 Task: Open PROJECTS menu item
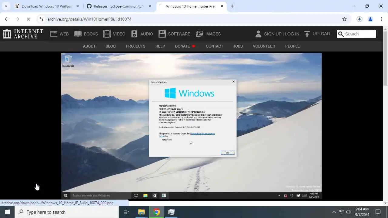(135, 46)
